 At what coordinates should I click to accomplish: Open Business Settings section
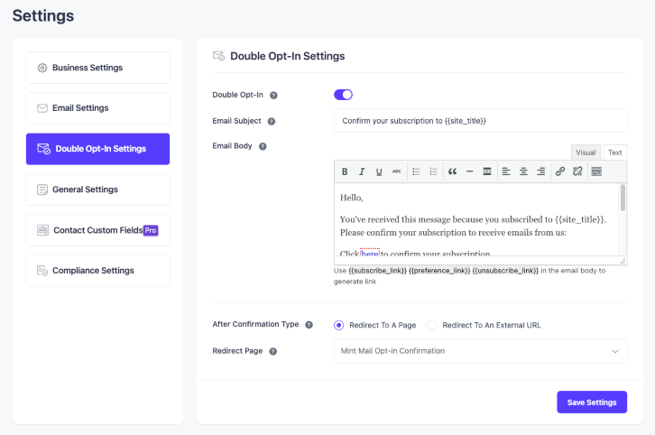point(97,68)
